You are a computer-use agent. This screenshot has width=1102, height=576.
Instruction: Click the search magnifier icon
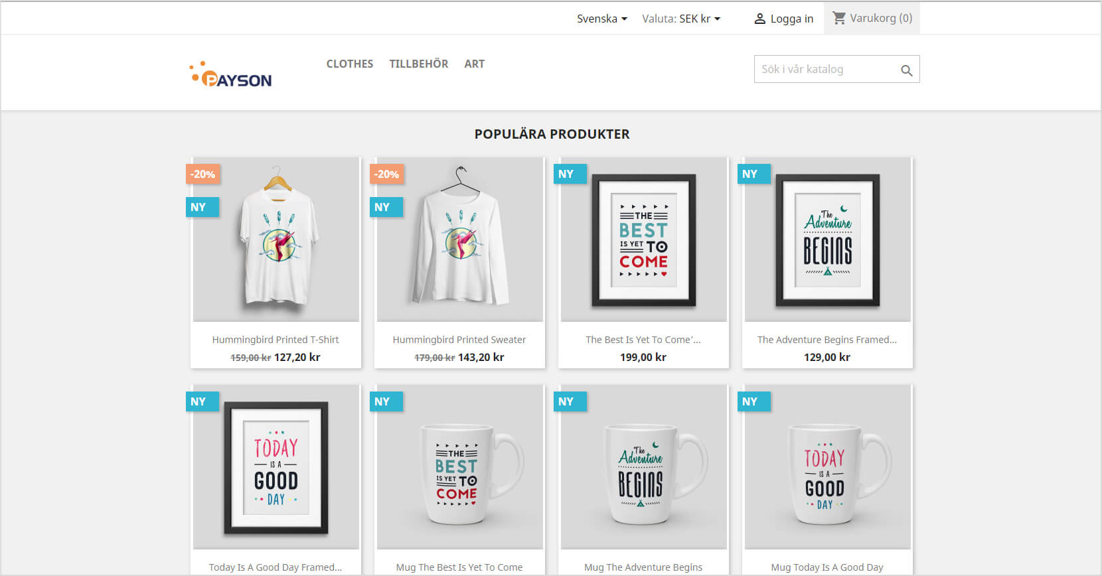tap(906, 70)
